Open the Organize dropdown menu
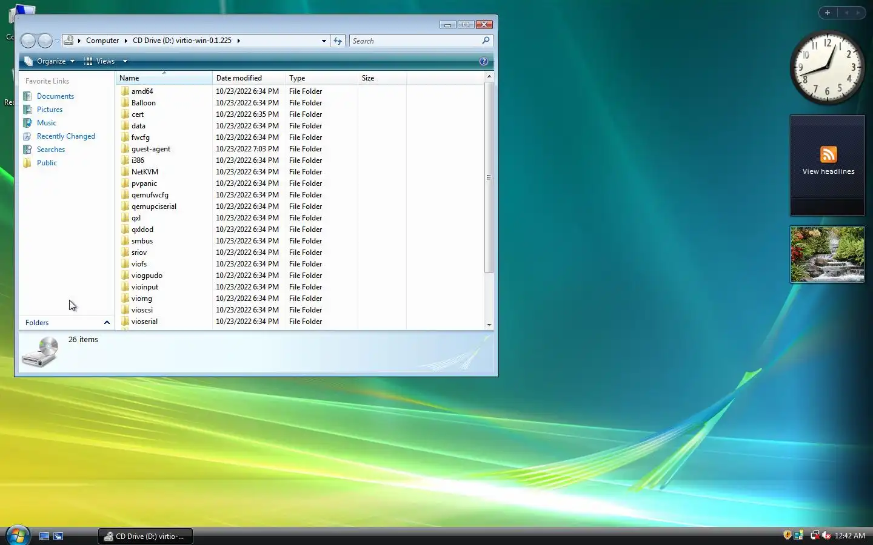The width and height of the screenshot is (873, 545). 50,61
